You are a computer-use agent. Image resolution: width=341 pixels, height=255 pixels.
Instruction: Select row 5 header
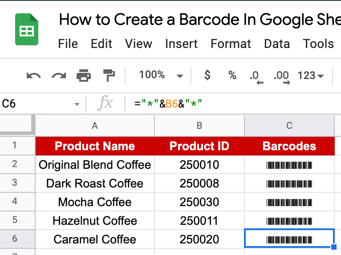point(17,220)
